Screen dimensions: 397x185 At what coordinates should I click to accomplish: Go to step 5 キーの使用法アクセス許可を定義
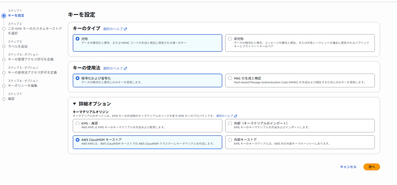pos(32,72)
